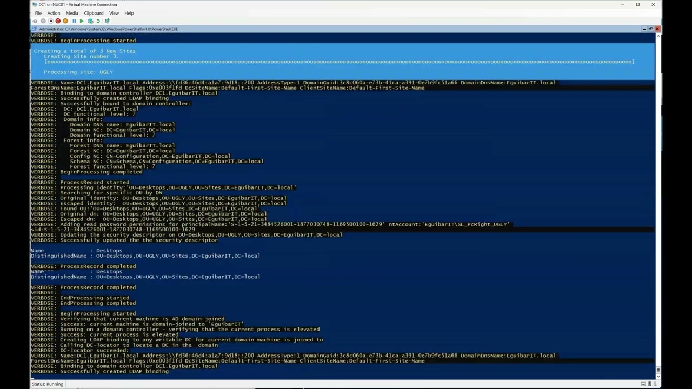
Task: Create a VM checkpoint from toolbar
Action: pos(90,21)
